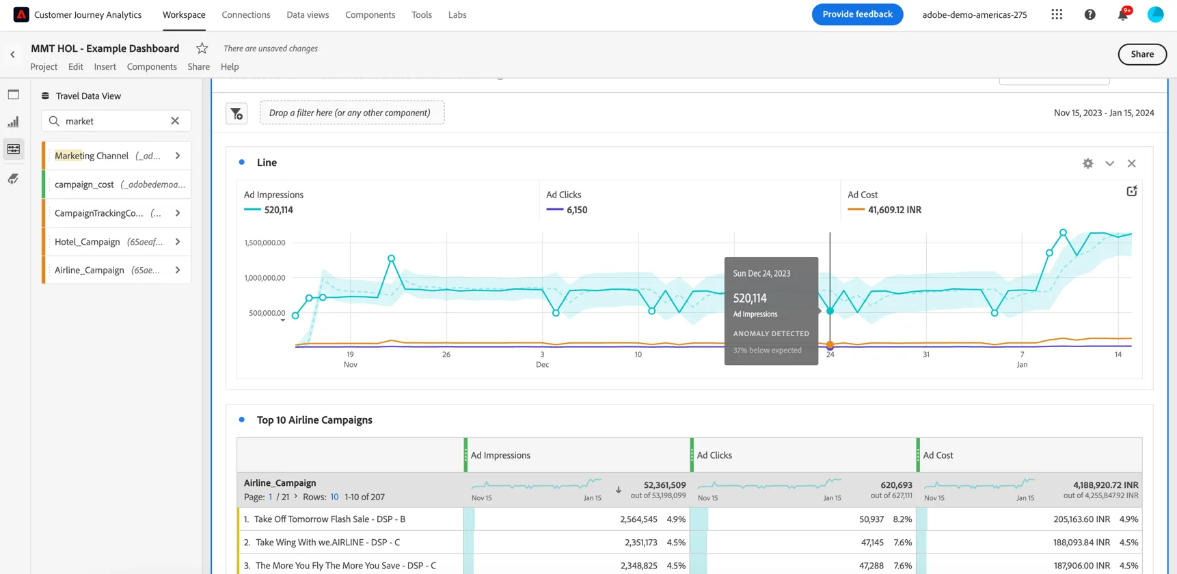Image resolution: width=1177 pixels, height=574 pixels.
Task: Click the Ad Cost orange legend swatch
Action: (x=856, y=210)
